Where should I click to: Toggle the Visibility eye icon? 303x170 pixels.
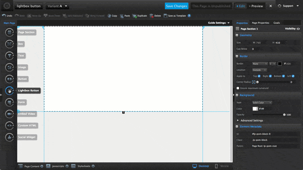coord(298,29)
